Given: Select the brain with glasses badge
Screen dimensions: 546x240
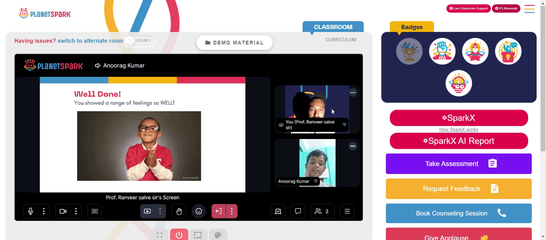Looking at the screenshot, I should [x=459, y=83].
